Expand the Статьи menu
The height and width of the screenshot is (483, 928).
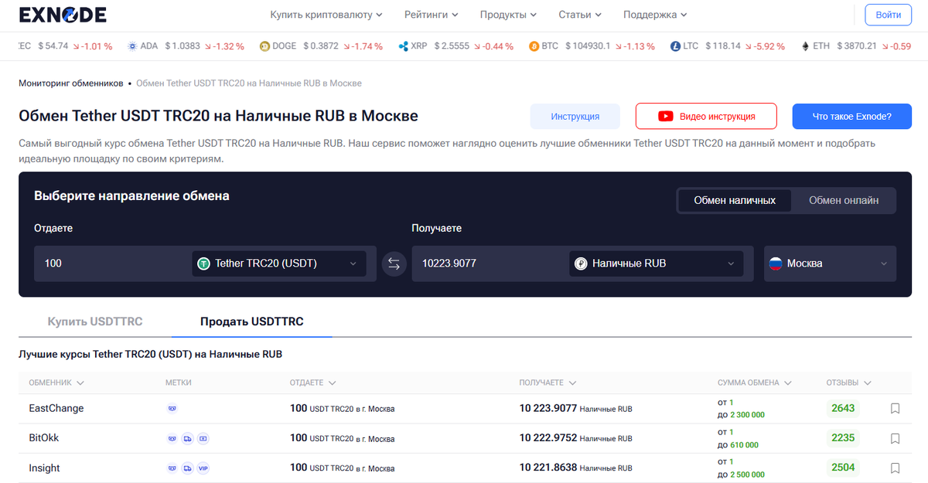(580, 15)
